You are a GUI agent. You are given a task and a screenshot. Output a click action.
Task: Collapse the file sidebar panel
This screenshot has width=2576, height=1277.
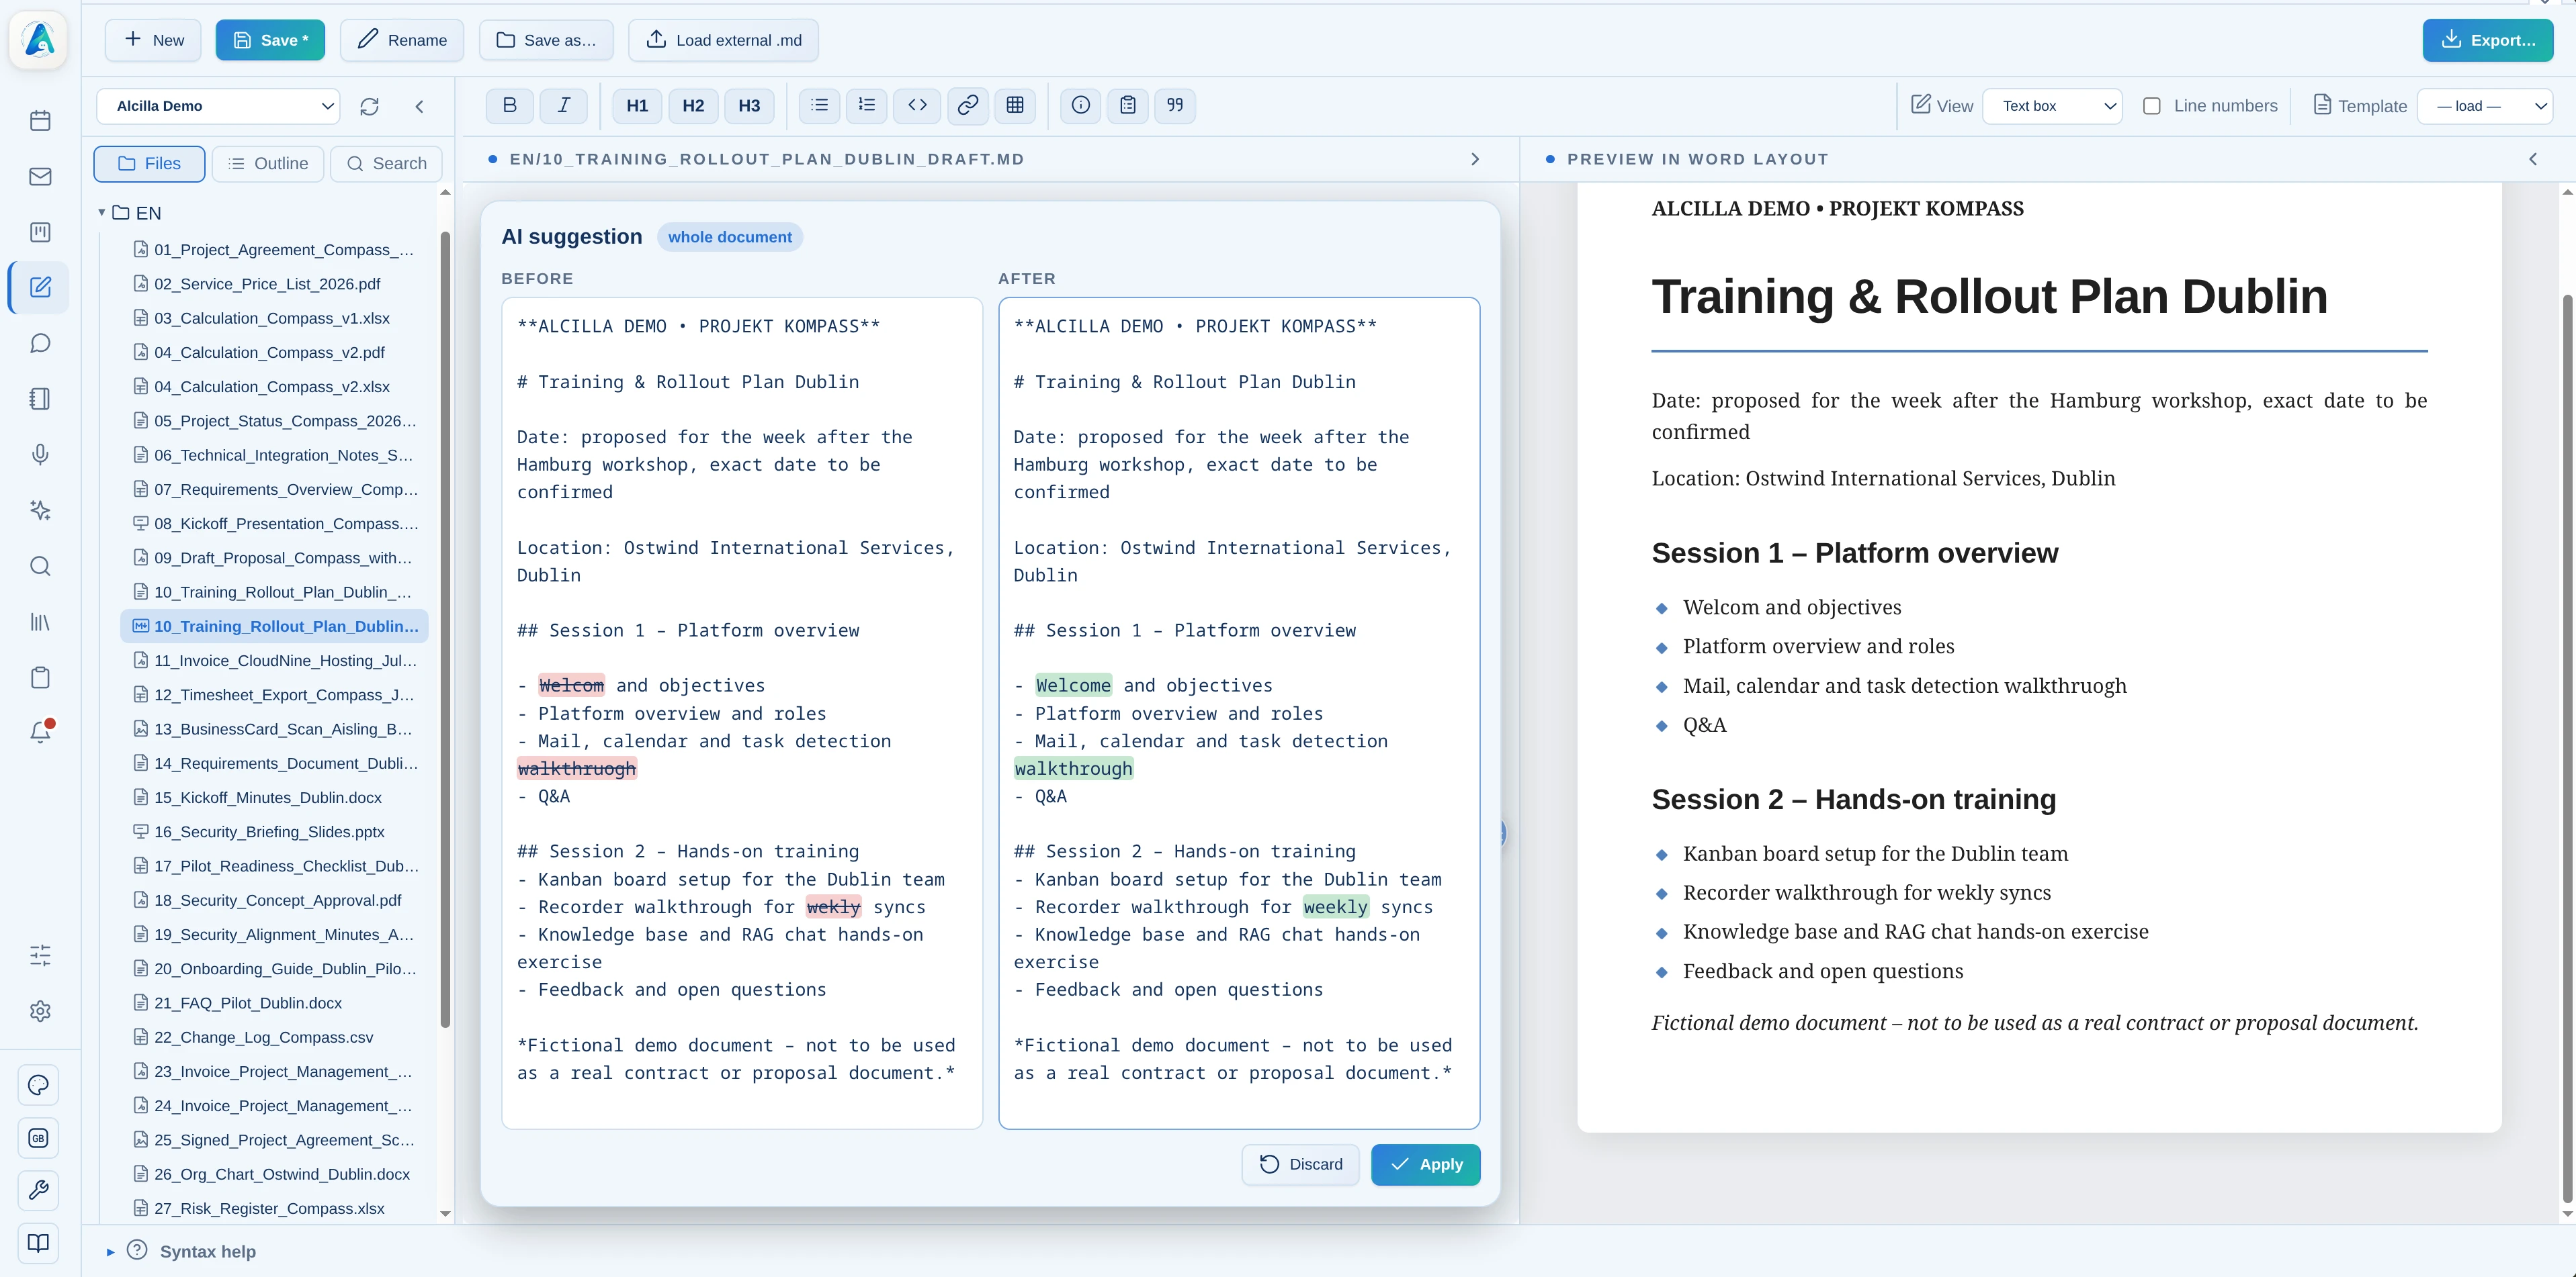(x=420, y=106)
